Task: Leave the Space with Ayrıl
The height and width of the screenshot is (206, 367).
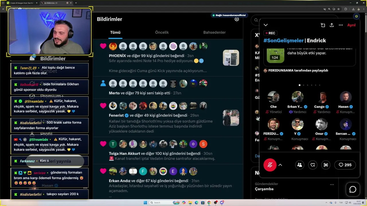Action: pos(351,25)
